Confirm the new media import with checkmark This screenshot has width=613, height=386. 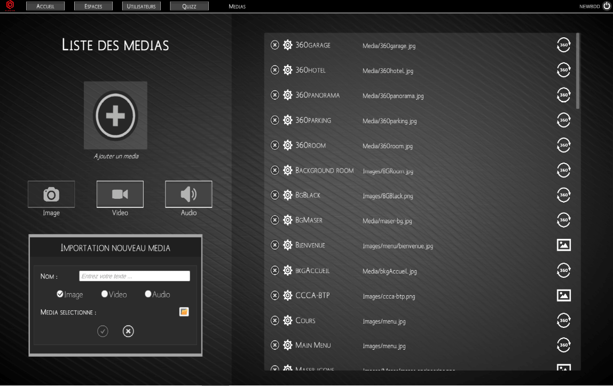(103, 331)
